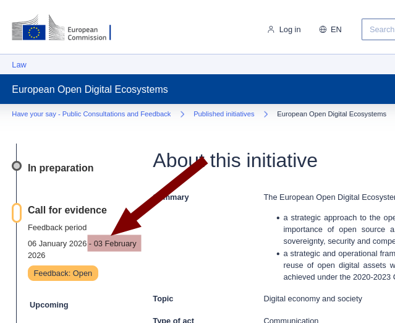395x323 pixels.
Task: Click the person icon beside Log in
Action: (271, 29)
